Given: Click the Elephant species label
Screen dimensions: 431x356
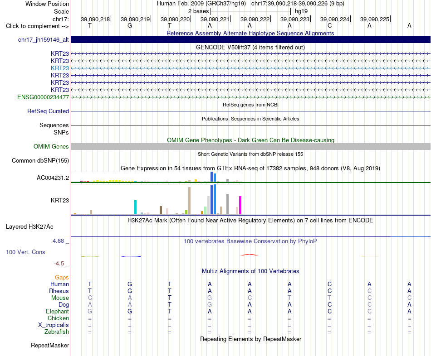Looking at the screenshot, I should 58,311.
